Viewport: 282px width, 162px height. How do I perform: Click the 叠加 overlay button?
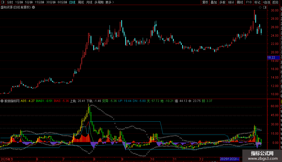click(214, 2)
